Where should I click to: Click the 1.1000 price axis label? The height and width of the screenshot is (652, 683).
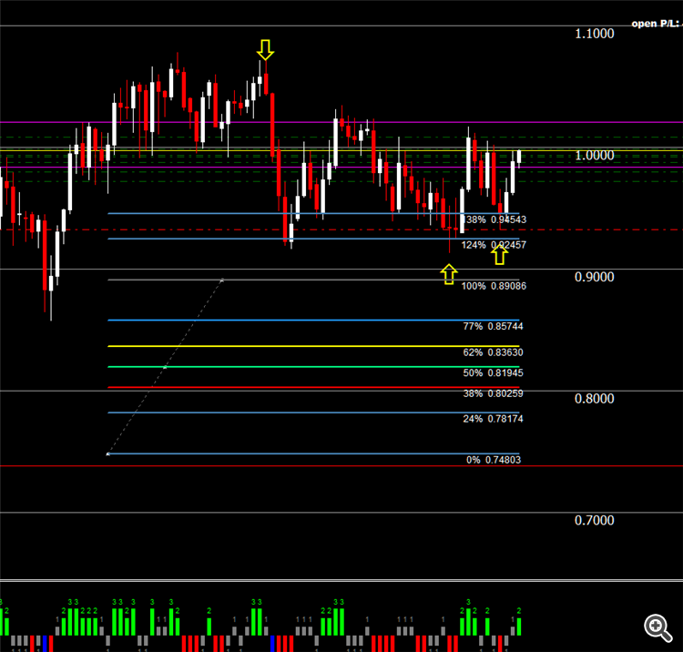[x=594, y=34]
